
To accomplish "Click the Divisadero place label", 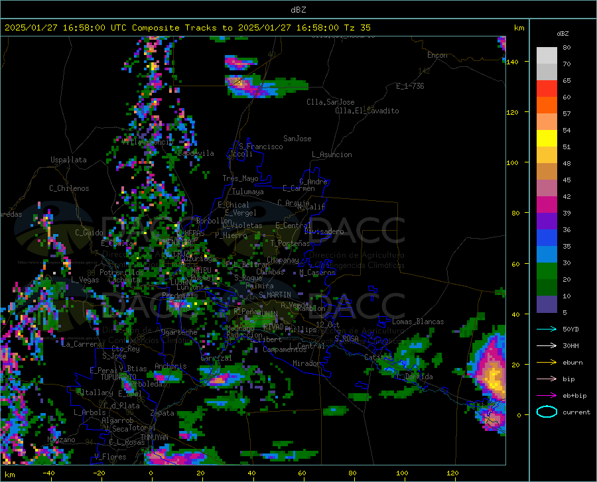I will (324, 231).
